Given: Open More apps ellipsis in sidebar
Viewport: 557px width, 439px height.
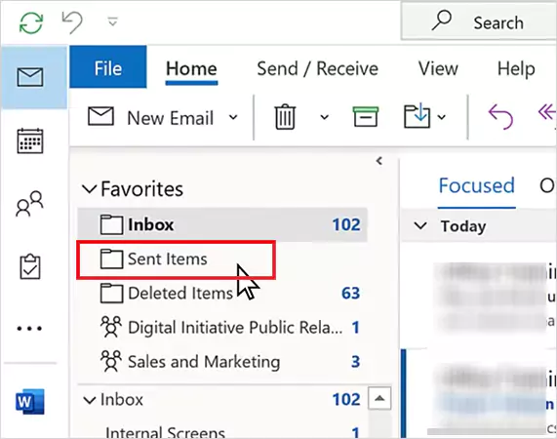Looking at the screenshot, I should click(x=30, y=328).
